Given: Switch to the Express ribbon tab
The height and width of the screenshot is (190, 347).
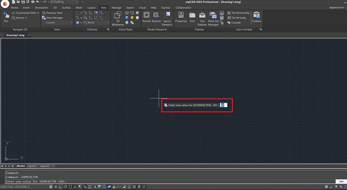Looking at the screenshot, I should [x=166, y=7].
